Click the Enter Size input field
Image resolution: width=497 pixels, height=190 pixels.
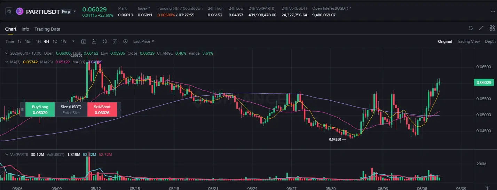[x=71, y=113]
